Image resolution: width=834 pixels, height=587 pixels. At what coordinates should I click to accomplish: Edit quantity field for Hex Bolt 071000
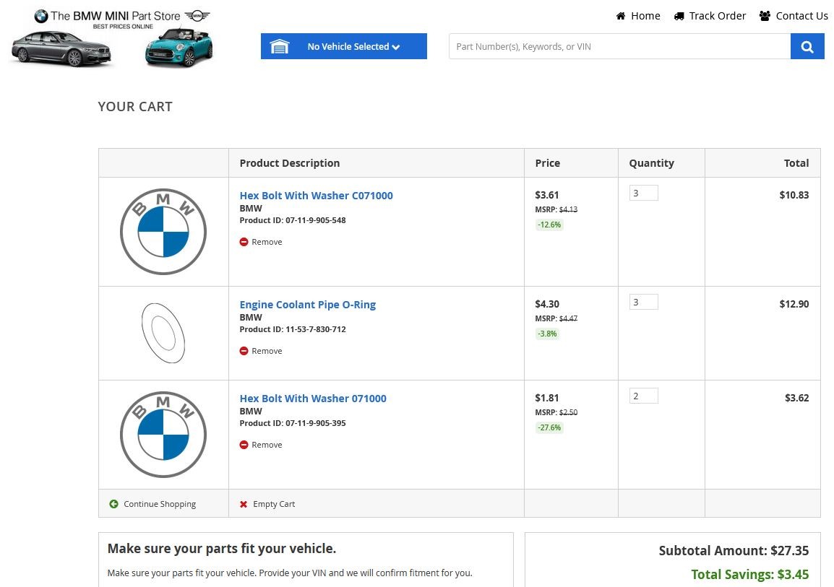click(x=643, y=396)
